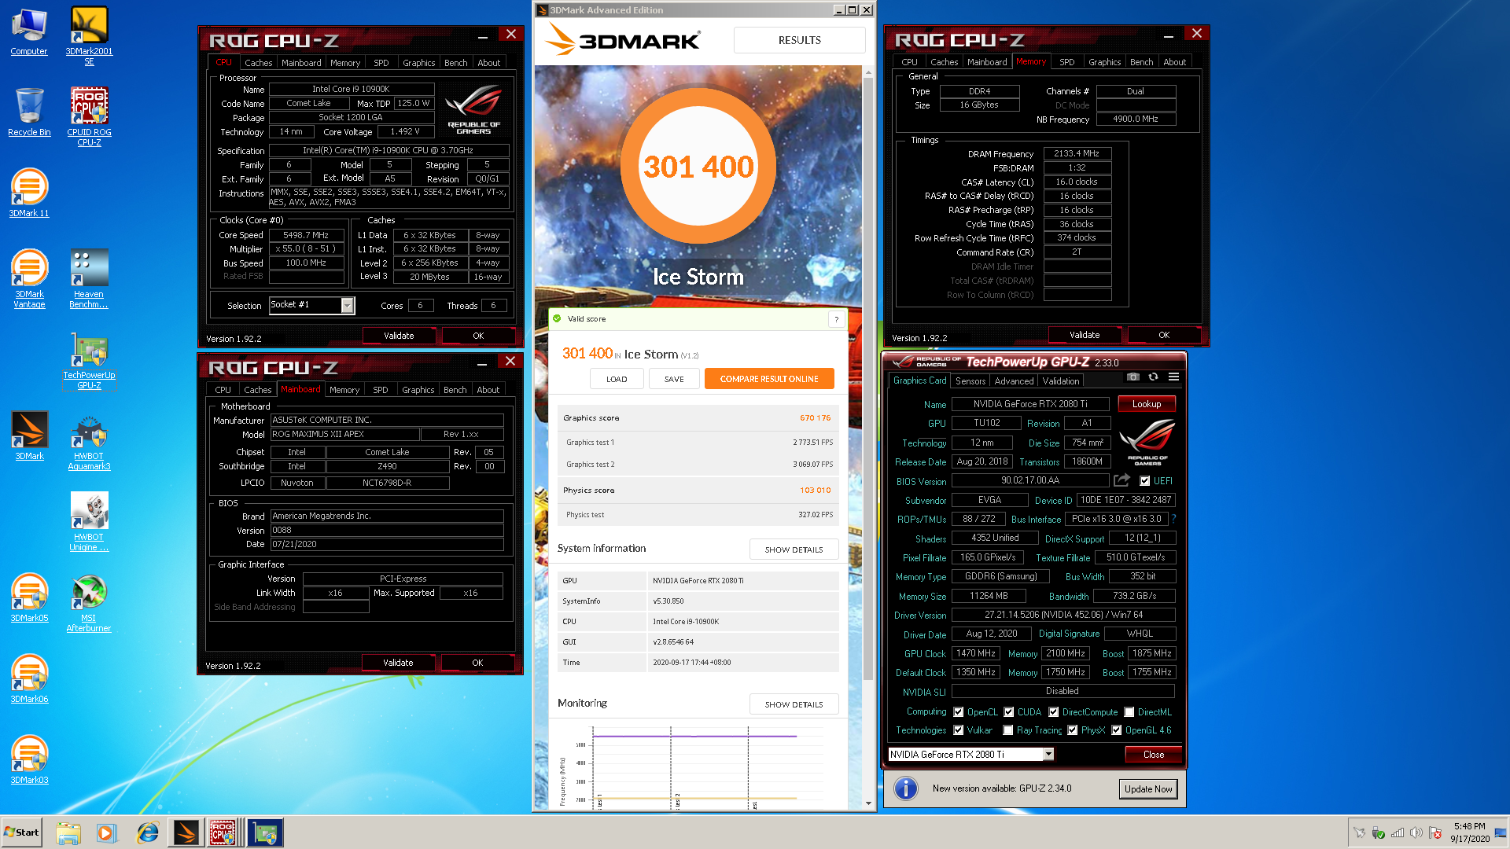Image resolution: width=1510 pixels, height=849 pixels.
Task: Click Update Now for GPU-Z
Action: 1147,789
